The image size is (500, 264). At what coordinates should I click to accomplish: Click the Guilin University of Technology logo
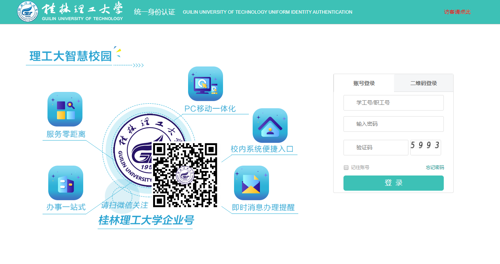[71, 12]
